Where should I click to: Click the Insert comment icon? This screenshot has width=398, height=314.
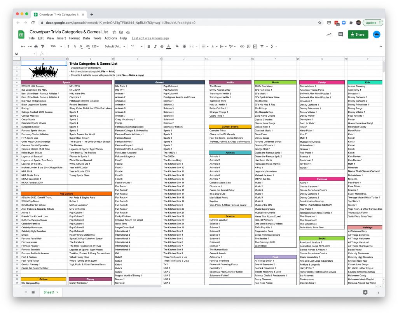248,46
